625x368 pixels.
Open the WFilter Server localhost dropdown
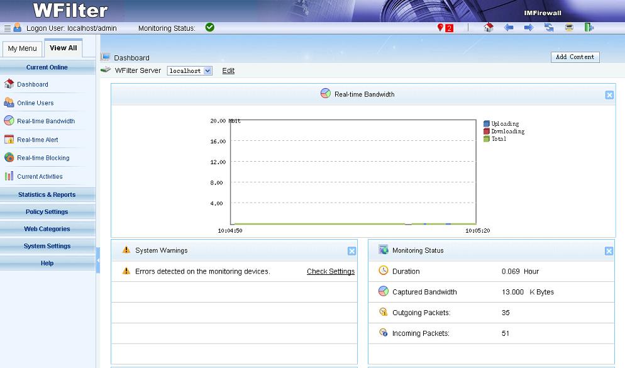[190, 71]
